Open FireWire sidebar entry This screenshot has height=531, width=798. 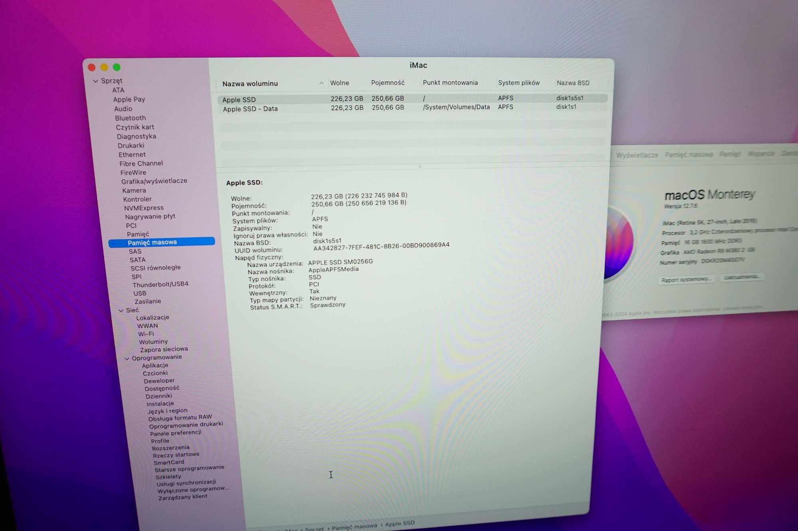pyautogui.click(x=133, y=172)
